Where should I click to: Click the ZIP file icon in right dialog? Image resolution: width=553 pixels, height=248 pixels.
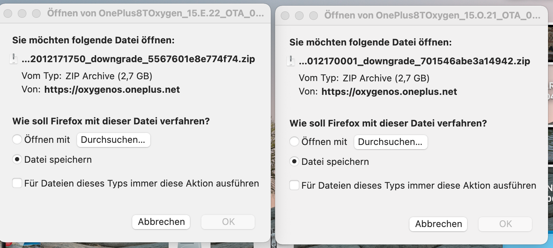coord(291,61)
